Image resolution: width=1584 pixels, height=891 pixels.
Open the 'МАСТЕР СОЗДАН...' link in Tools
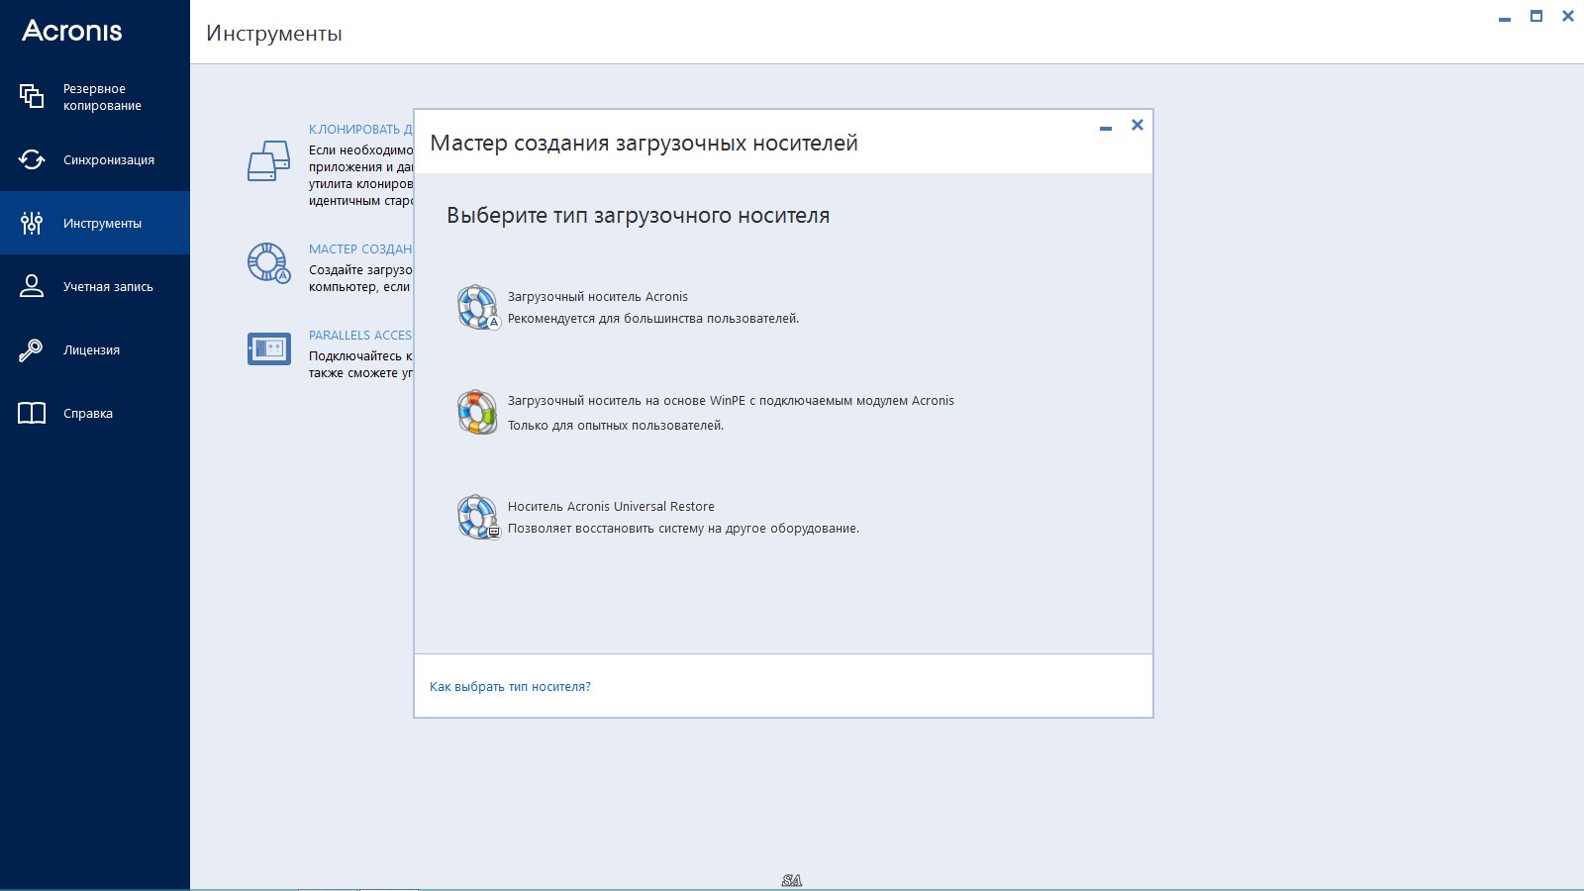coord(360,248)
